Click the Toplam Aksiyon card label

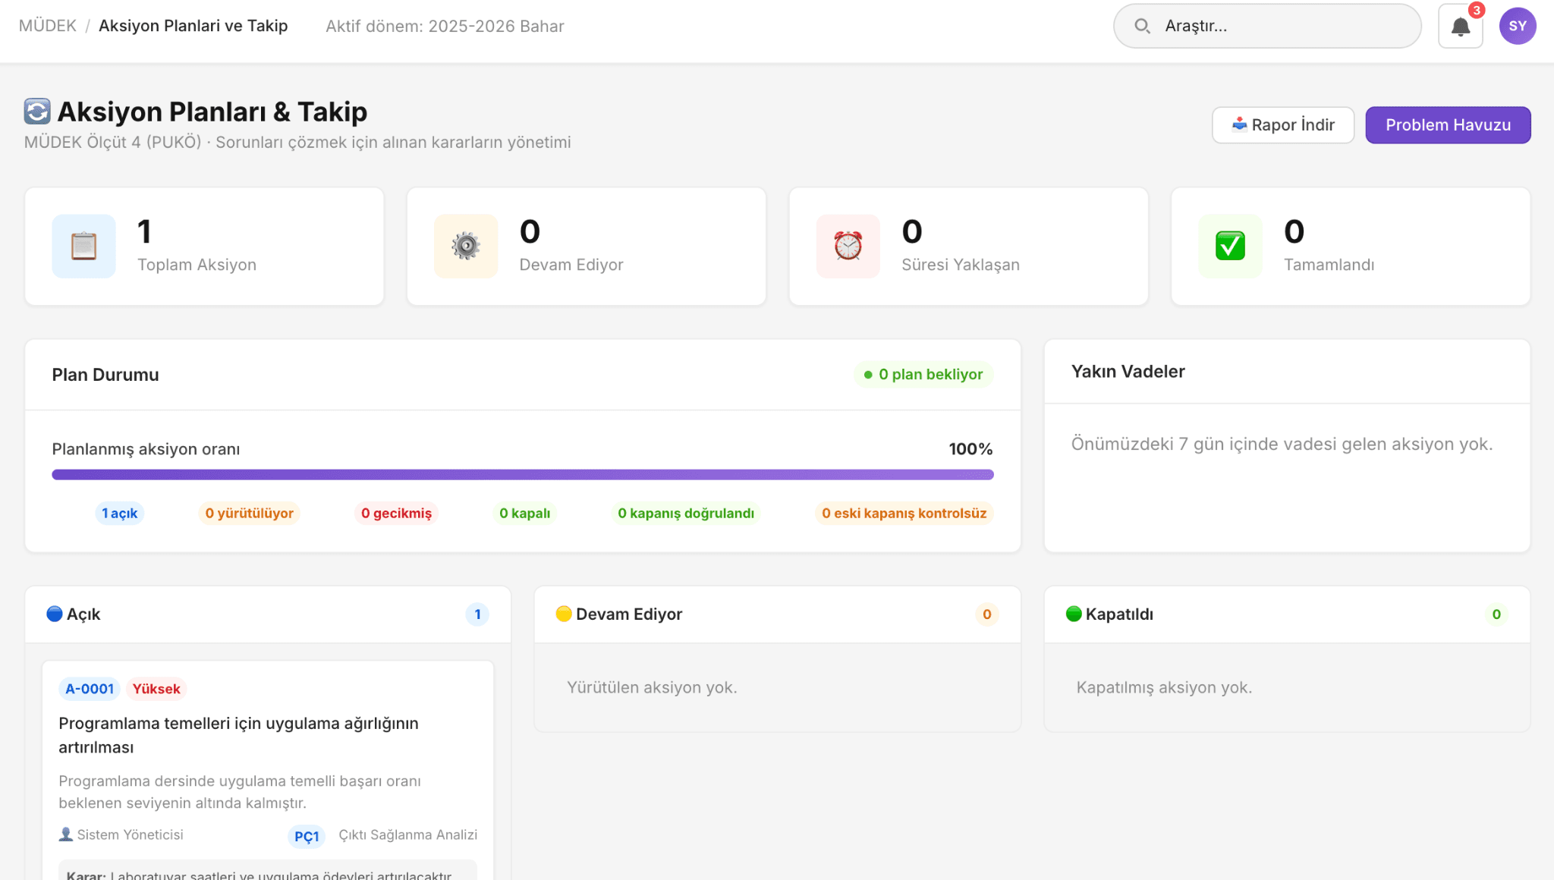click(197, 265)
